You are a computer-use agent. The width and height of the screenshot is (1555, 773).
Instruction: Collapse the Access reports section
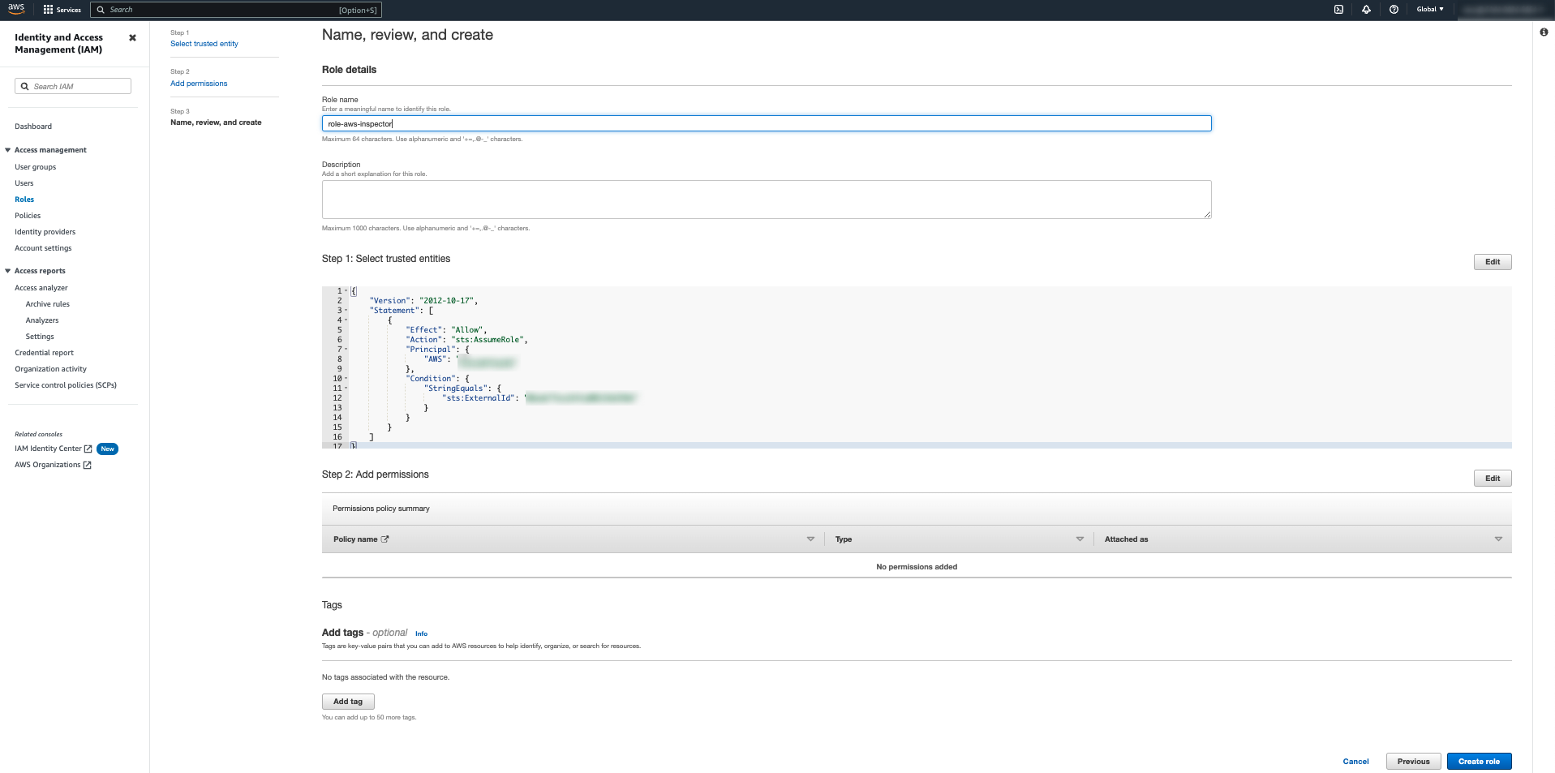point(7,271)
